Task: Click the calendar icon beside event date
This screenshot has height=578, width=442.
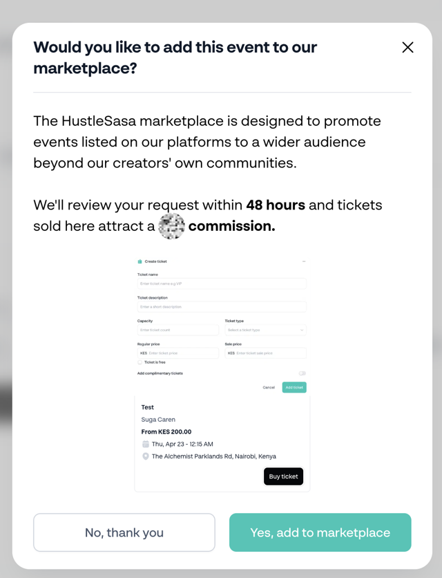Action: [x=146, y=444]
